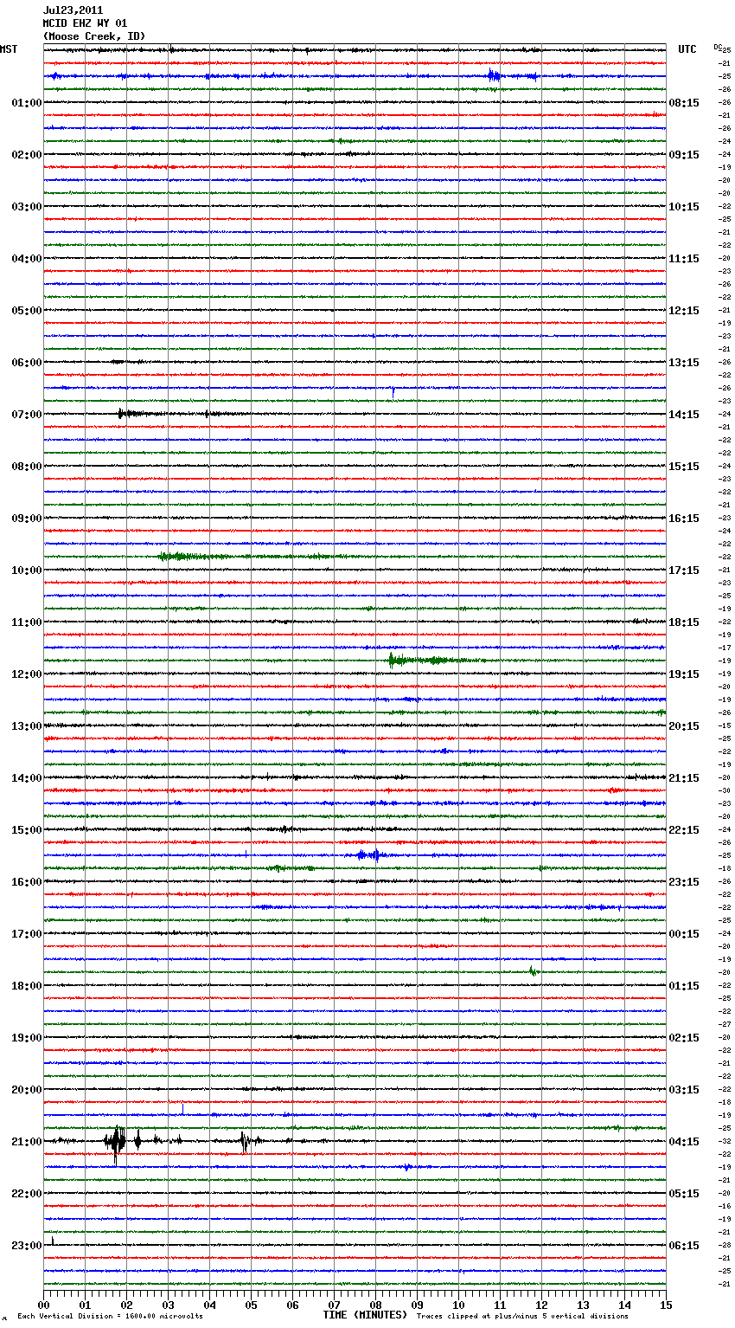Click the 04:15 UTC time label
This screenshot has width=735, height=1328.
click(x=684, y=1142)
